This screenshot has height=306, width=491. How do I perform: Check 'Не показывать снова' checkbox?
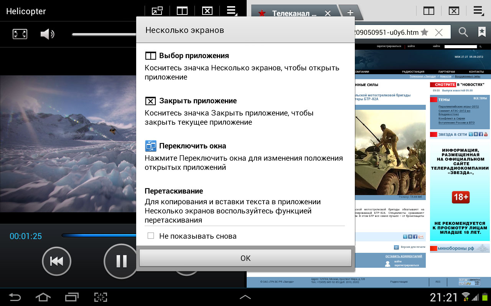[x=151, y=236]
